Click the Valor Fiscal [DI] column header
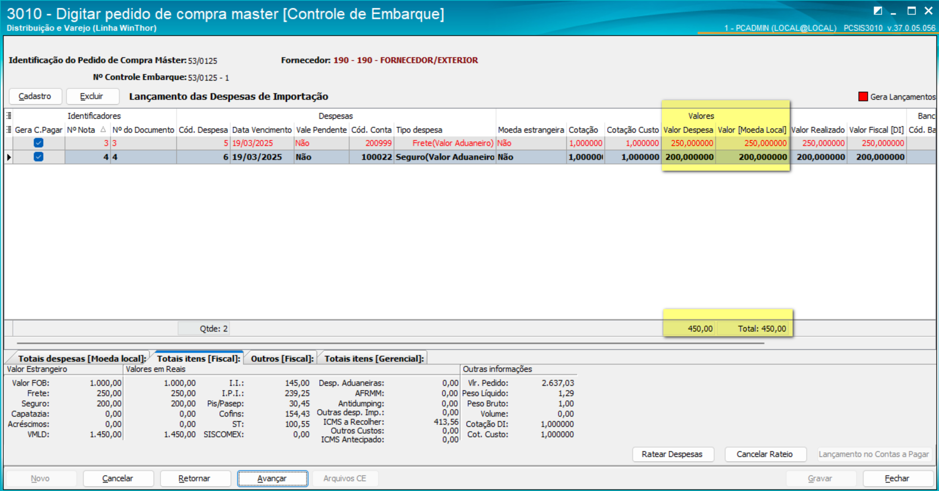Screen dimensions: 939x491 click(877, 130)
